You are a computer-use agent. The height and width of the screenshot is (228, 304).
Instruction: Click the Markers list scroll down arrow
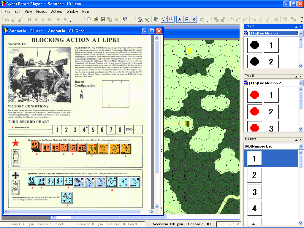click(x=300, y=223)
